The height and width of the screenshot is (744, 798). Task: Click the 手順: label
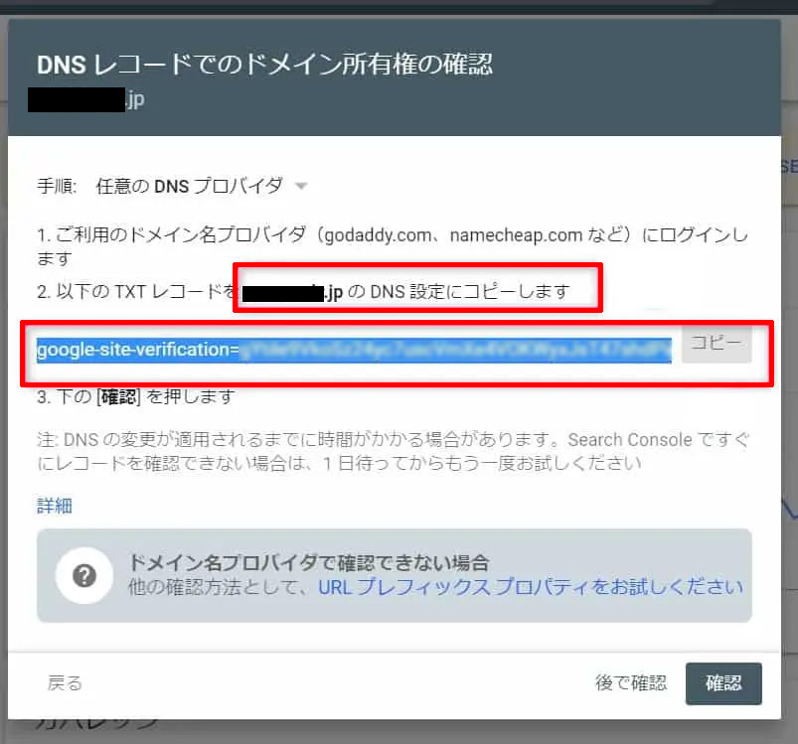[58, 186]
